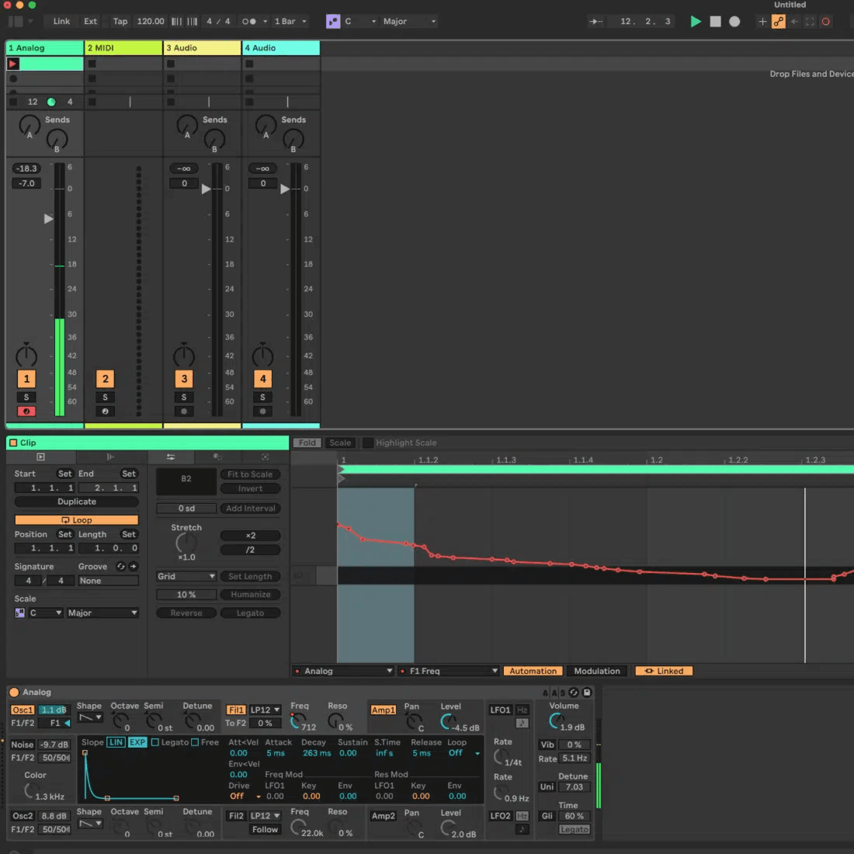
Task: Open the Fil1 LP12 filter type dropdown
Action: click(x=265, y=710)
